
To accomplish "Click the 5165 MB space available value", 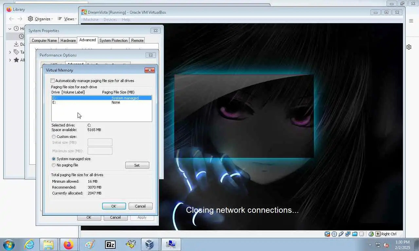I will tap(94, 130).
